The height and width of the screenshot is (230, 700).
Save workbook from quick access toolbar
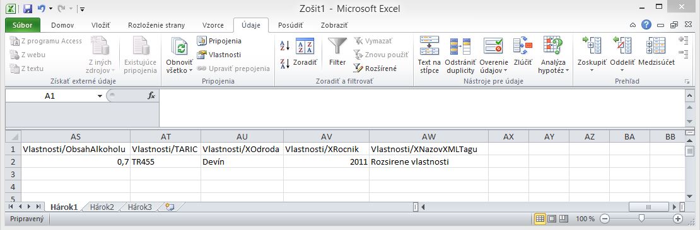coord(27,8)
